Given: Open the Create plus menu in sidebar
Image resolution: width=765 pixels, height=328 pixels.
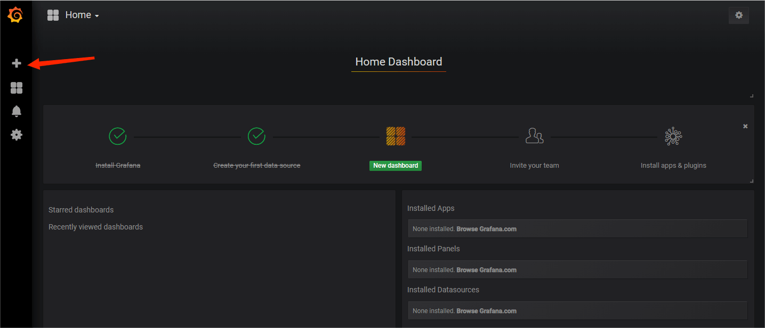Looking at the screenshot, I should tap(17, 63).
